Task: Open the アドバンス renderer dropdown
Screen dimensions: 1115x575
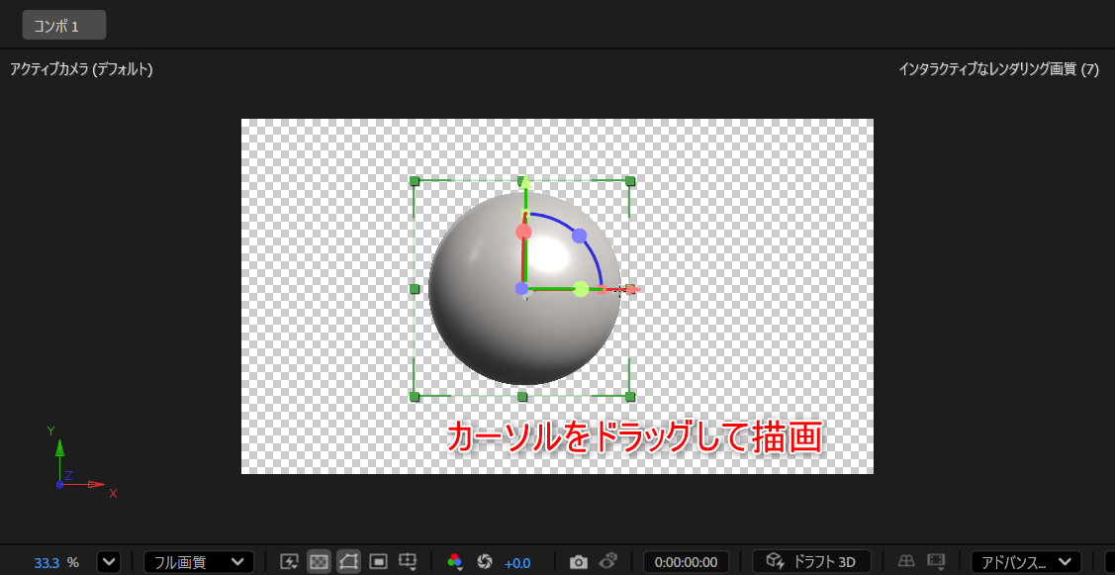Action: pos(1026,561)
